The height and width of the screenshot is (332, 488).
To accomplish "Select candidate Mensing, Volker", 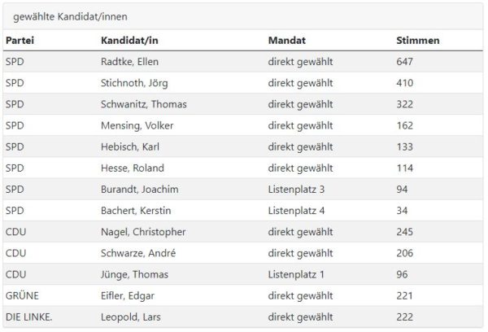I will pos(137,125).
